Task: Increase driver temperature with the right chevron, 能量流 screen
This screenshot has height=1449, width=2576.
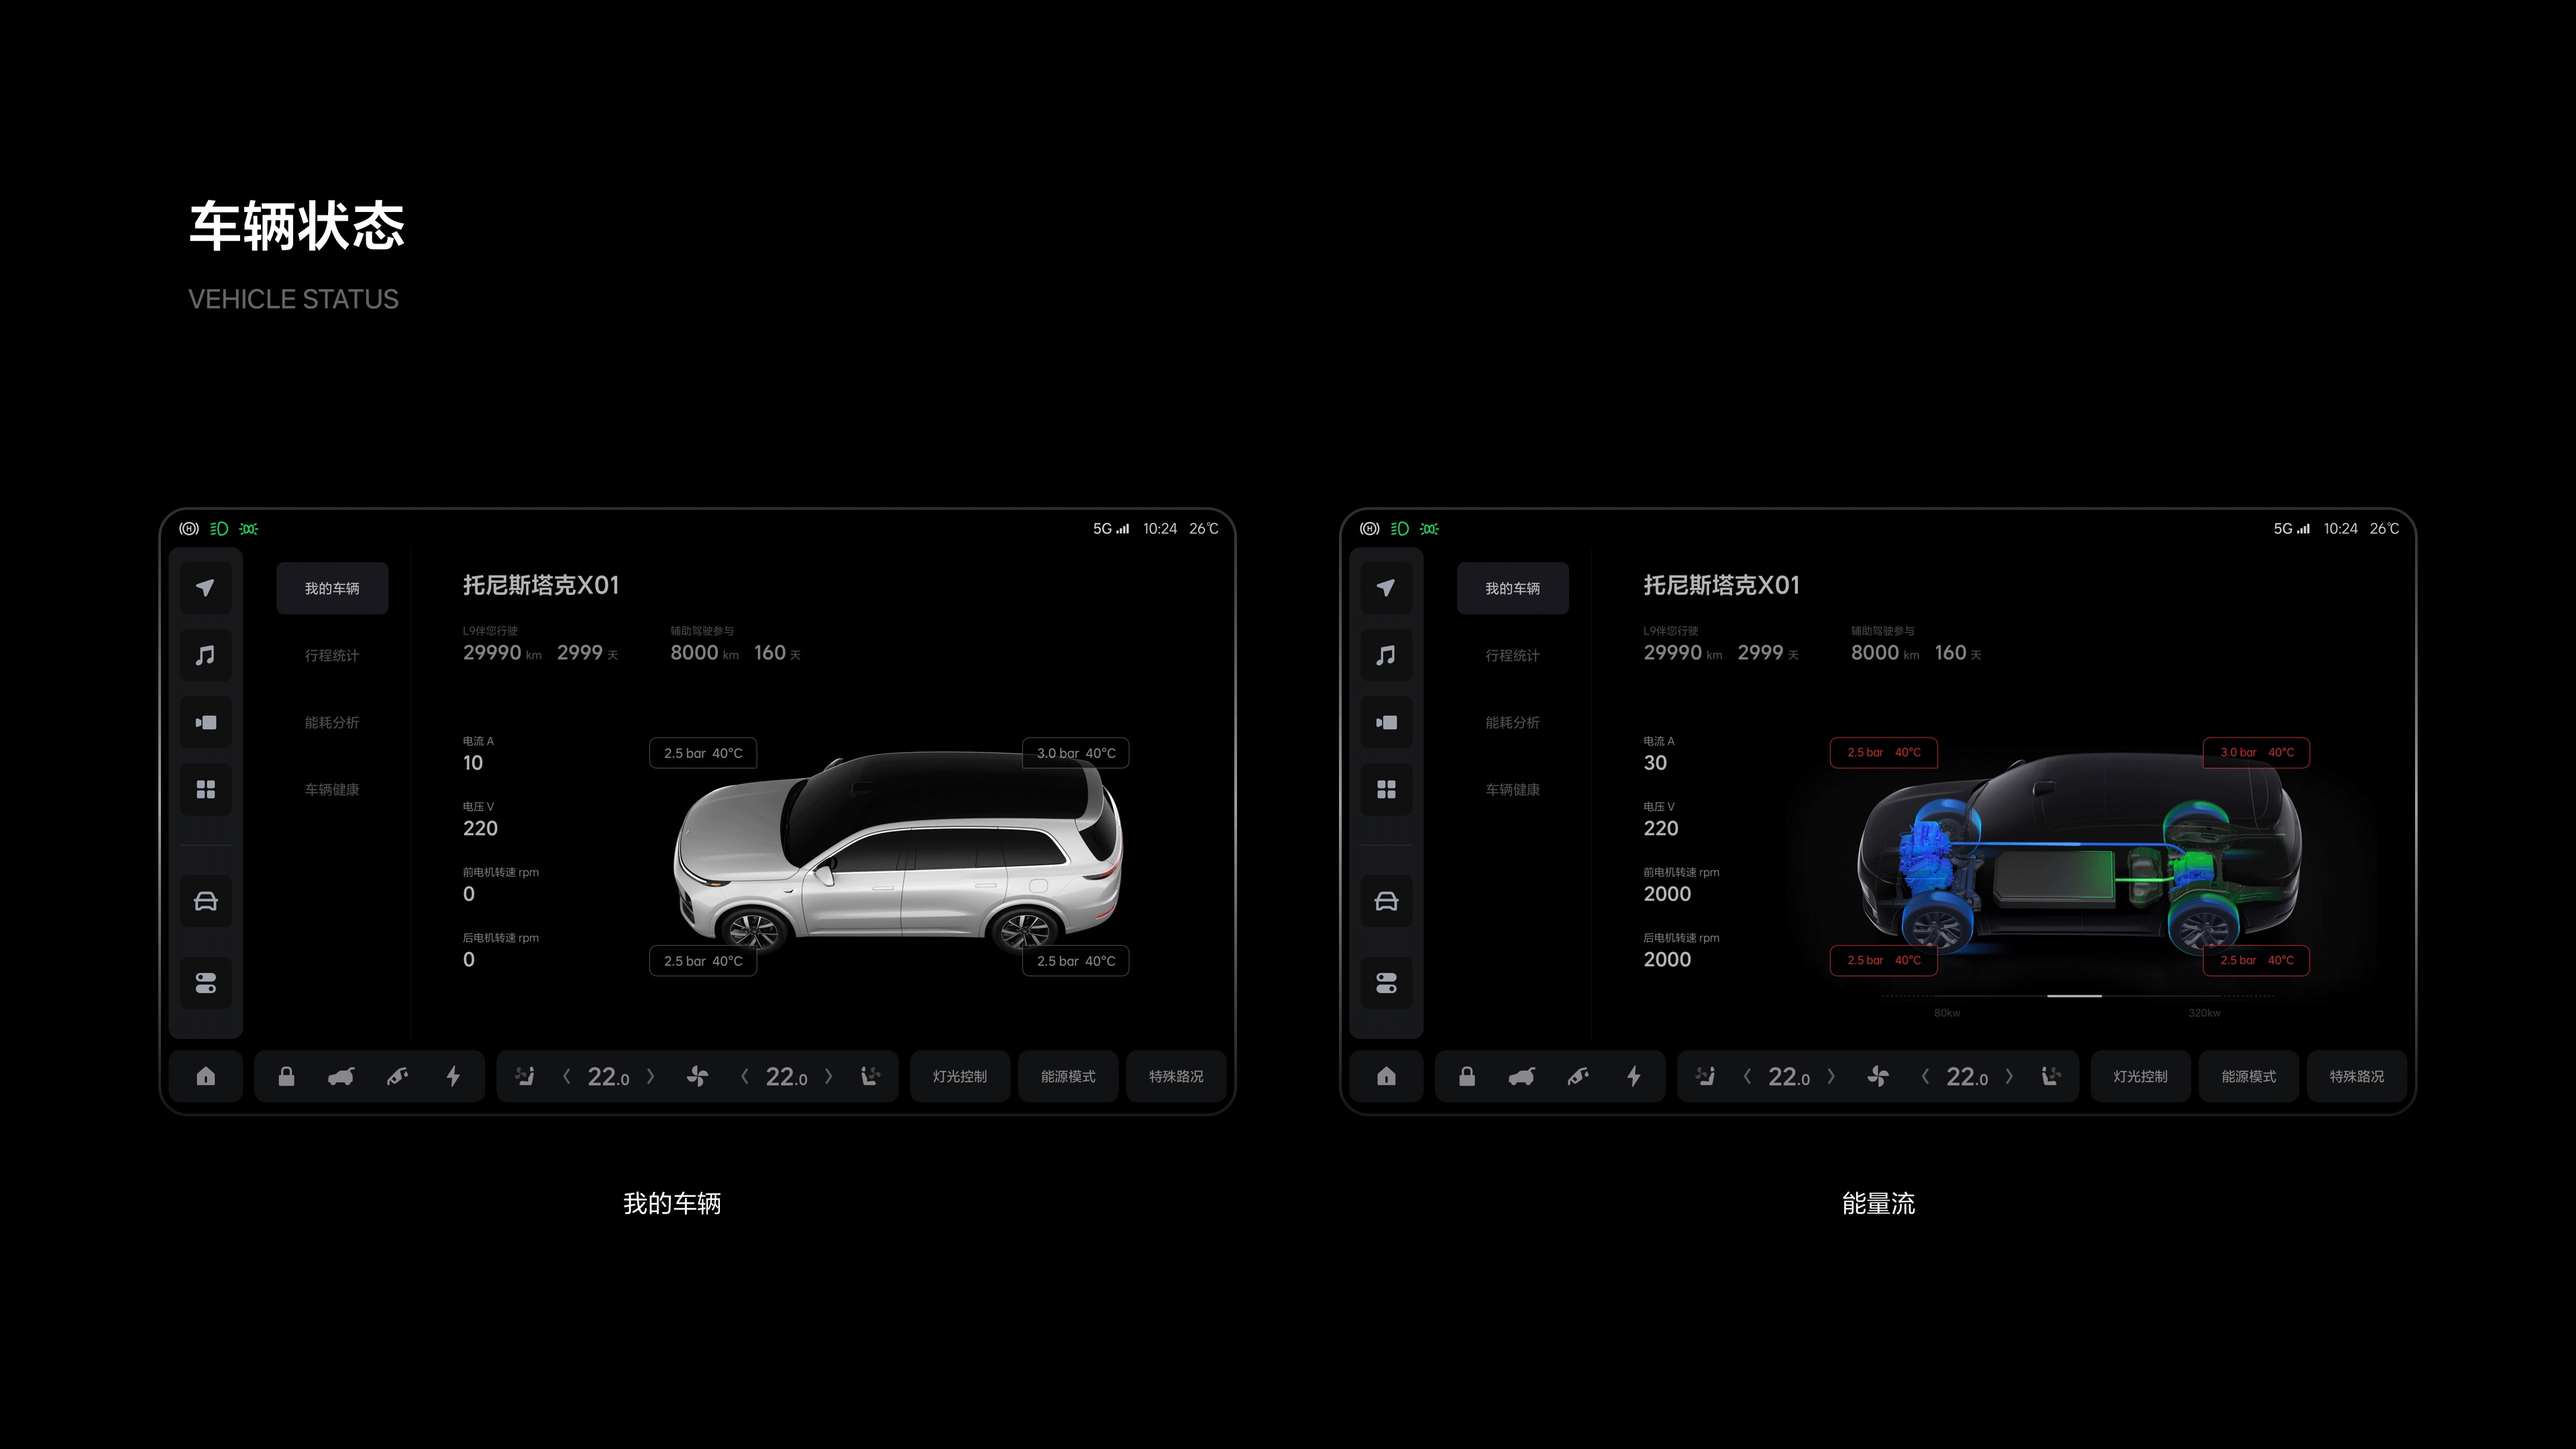Action: click(x=1831, y=1076)
